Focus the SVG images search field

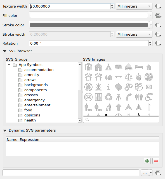[121, 120]
